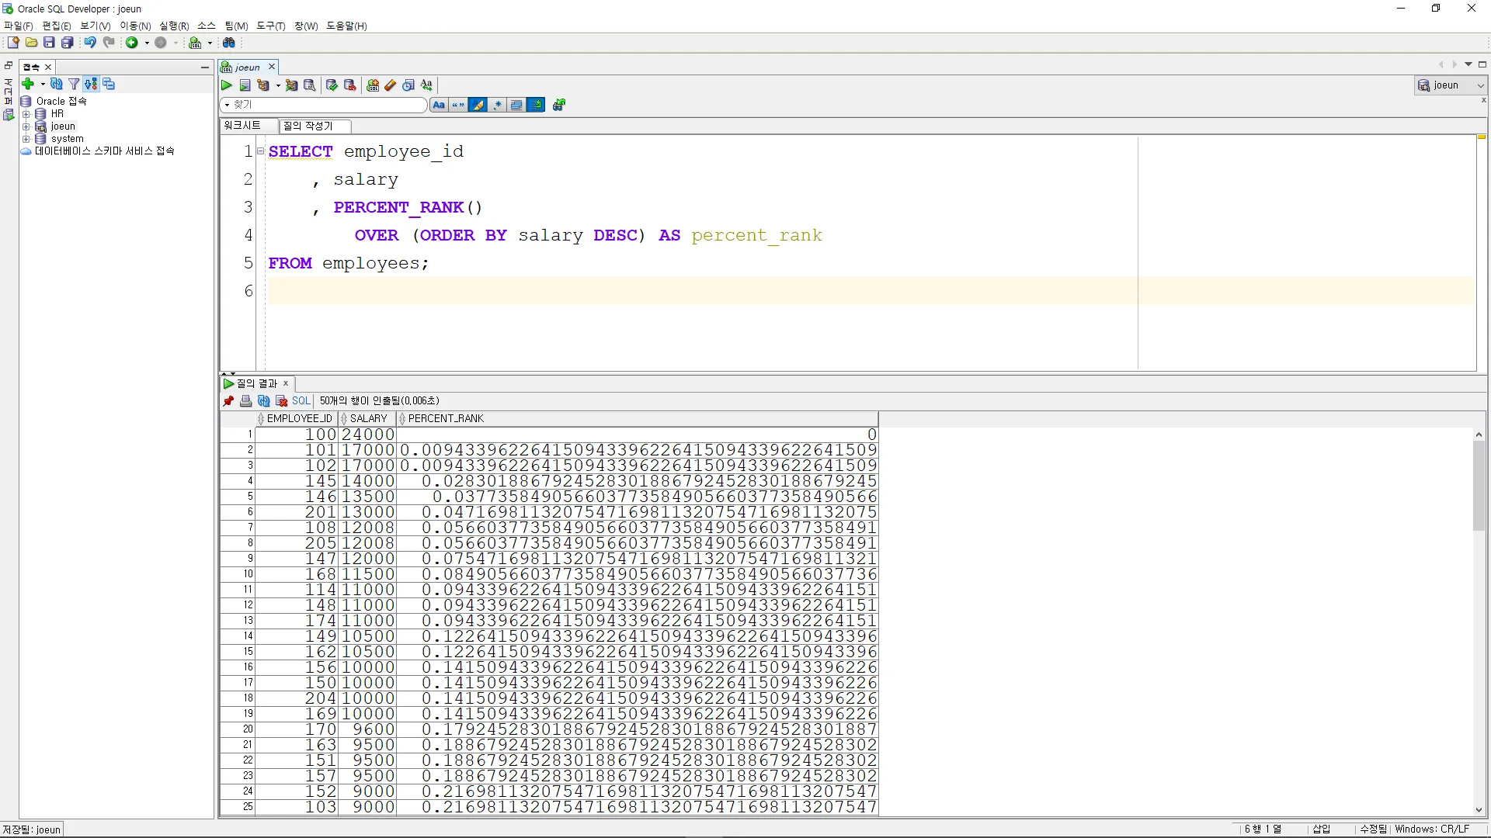1491x838 pixels.
Task: Switch to the 질의 작성기 tab
Action: pyautogui.click(x=308, y=126)
